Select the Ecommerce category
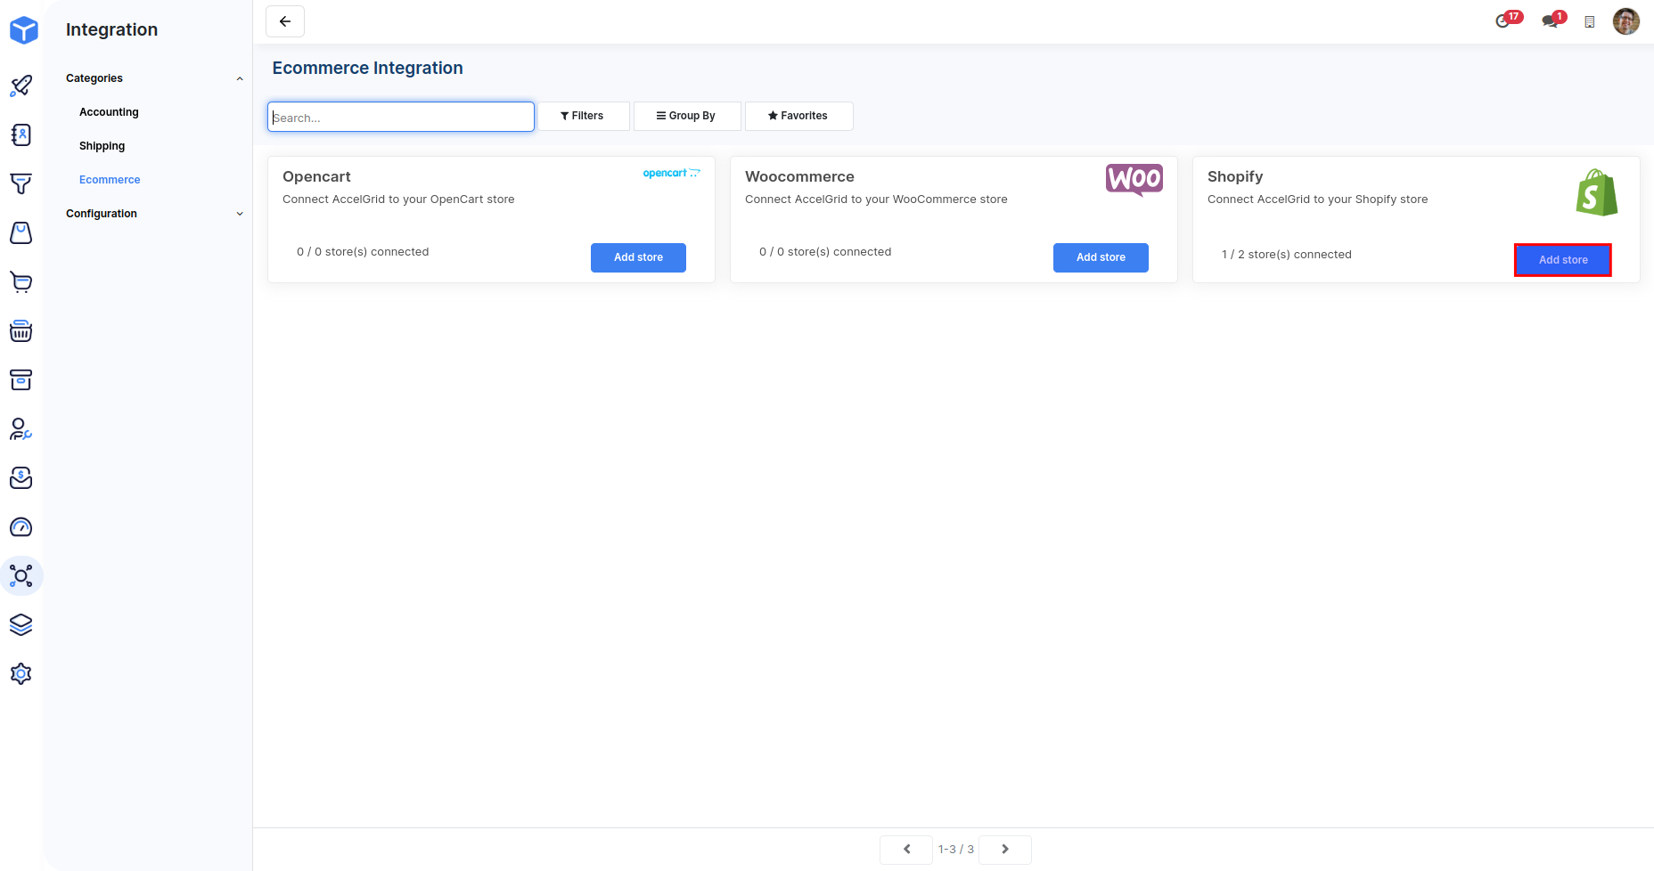 coord(110,180)
